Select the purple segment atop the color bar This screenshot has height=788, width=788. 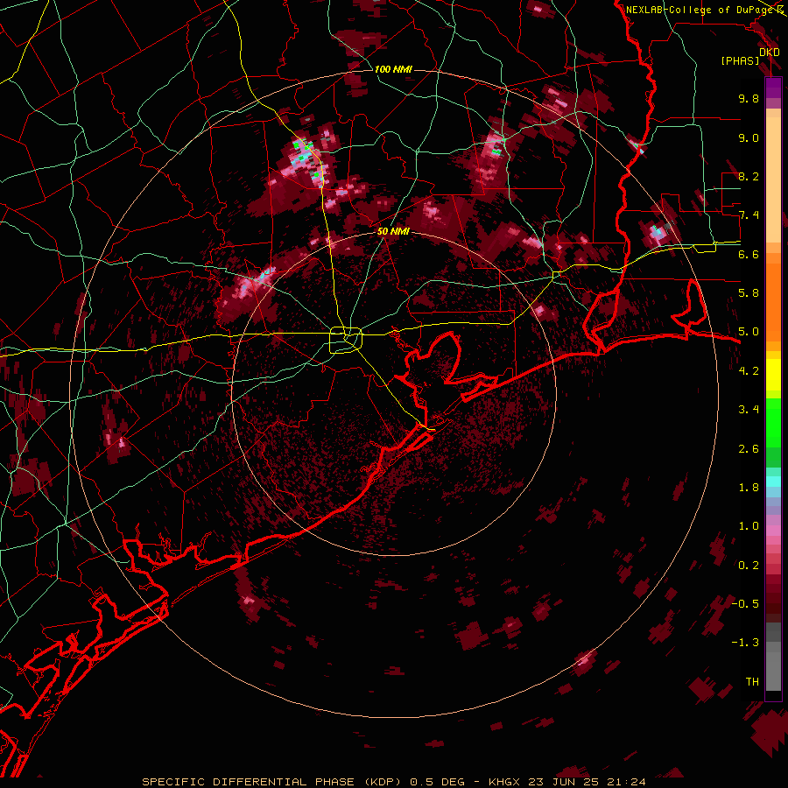click(x=773, y=88)
